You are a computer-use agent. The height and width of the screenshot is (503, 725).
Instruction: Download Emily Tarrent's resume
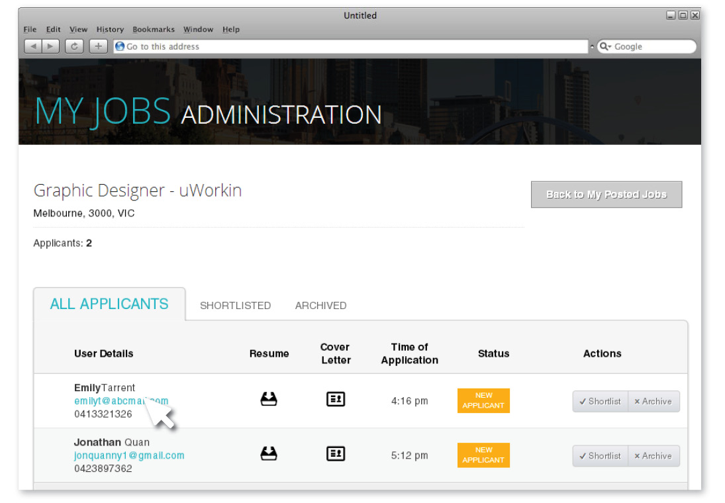269,399
